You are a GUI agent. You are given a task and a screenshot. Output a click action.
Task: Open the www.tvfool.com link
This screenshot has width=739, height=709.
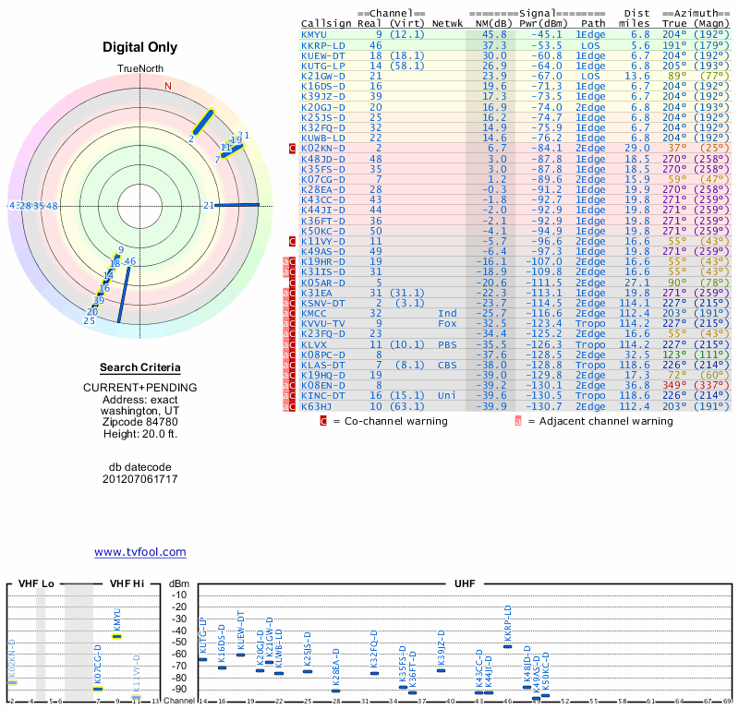coord(139,552)
